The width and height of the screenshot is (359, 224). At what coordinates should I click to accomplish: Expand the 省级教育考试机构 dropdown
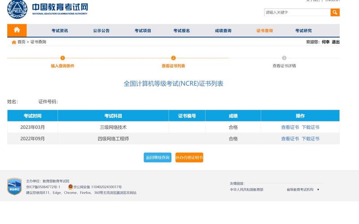point(302,190)
